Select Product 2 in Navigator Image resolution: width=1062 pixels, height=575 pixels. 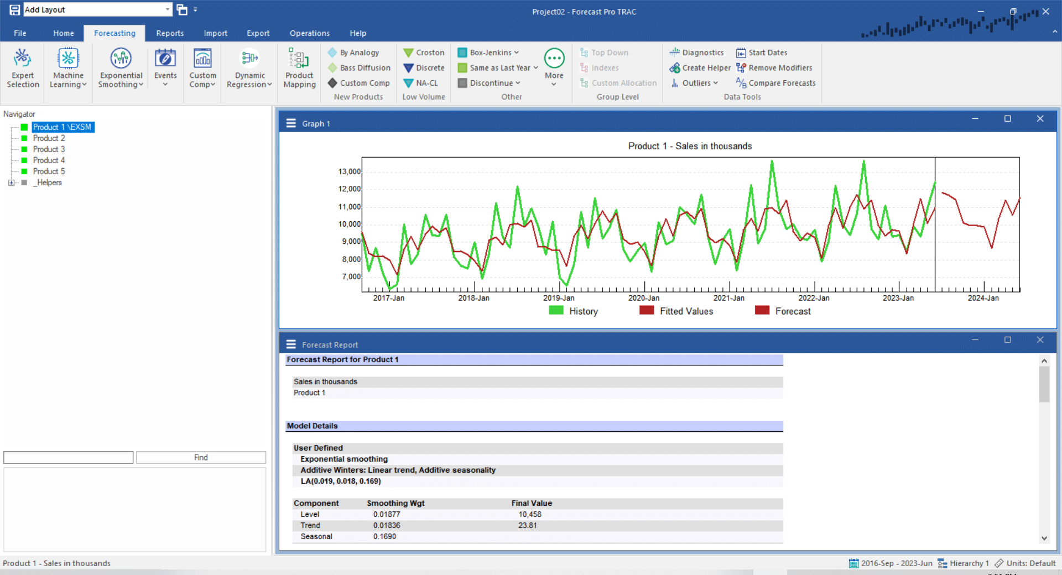[x=49, y=138]
